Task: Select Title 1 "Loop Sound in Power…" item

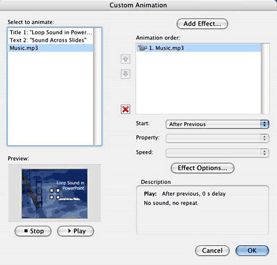Action: [51, 32]
